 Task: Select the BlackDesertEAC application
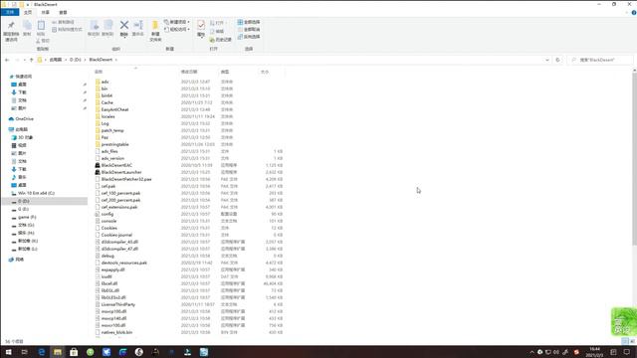coord(116,165)
